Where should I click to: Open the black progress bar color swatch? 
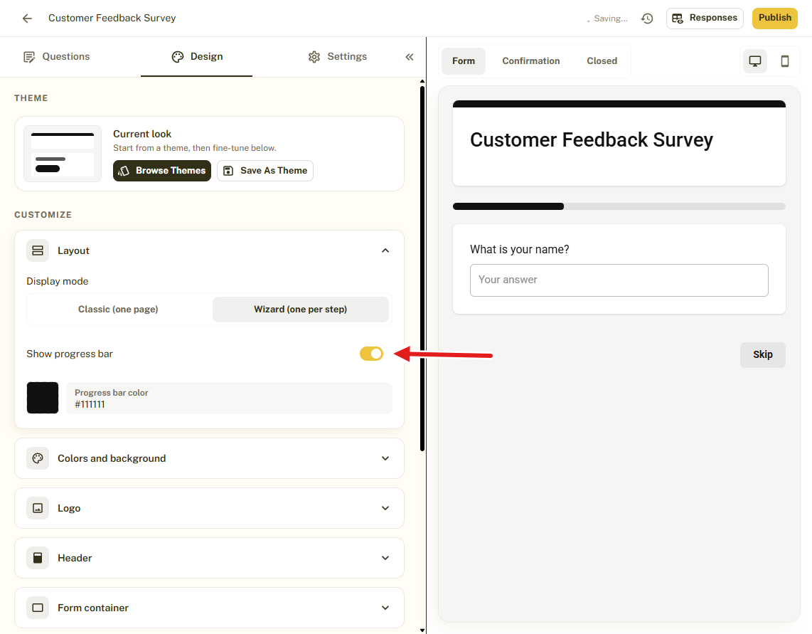[x=43, y=398]
